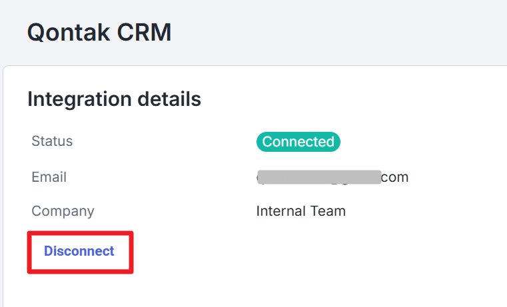Screen dimensions: 507x307
Task: Click the visible com ending of email
Action: point(394,177)
